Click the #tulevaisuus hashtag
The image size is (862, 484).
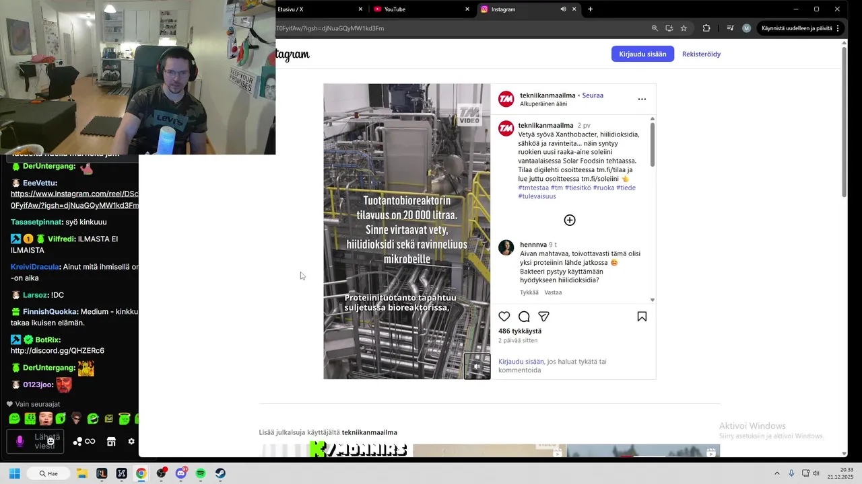coord(537,196)
